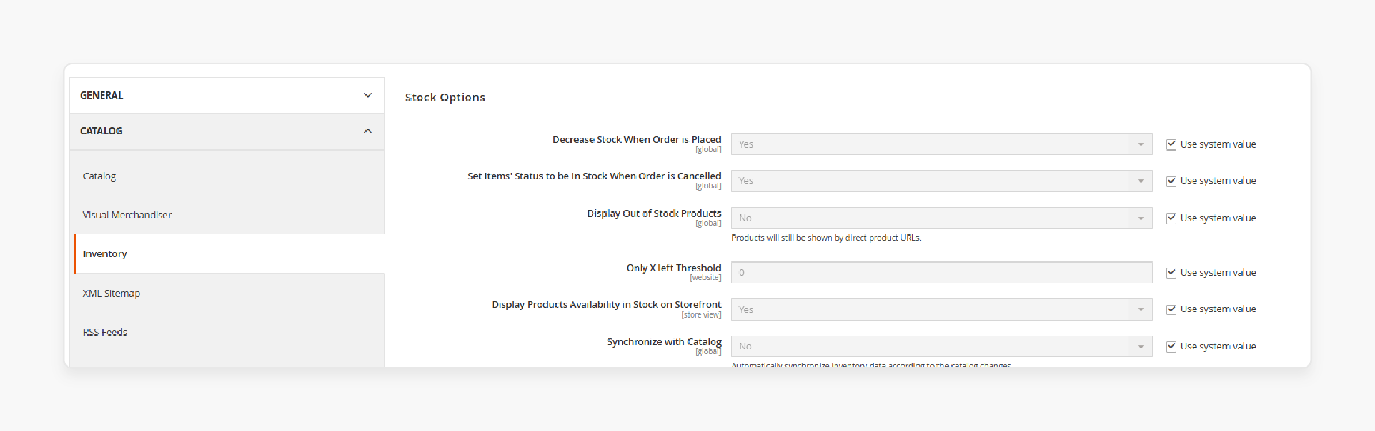Screen dimensions: 1375x431
Task: Uncheck Use system value for Synchronize with Catalog
Action: [1171, 346]
